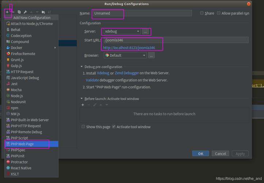
Task: Open the Browser Default dropdown
Action: 125,55
